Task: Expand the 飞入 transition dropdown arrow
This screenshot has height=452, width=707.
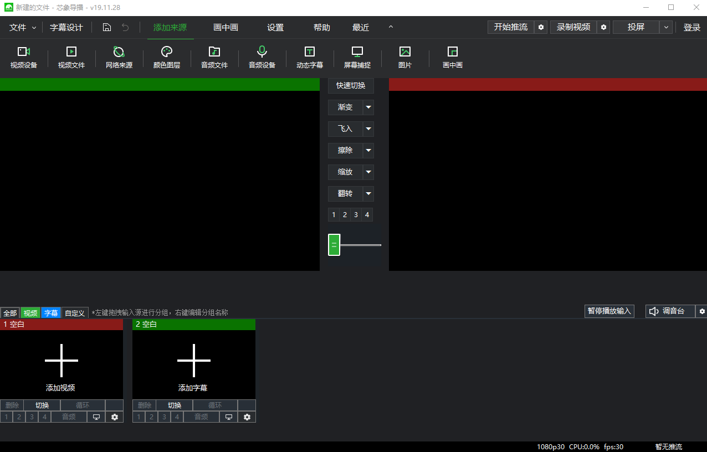Action: [368, 129]
